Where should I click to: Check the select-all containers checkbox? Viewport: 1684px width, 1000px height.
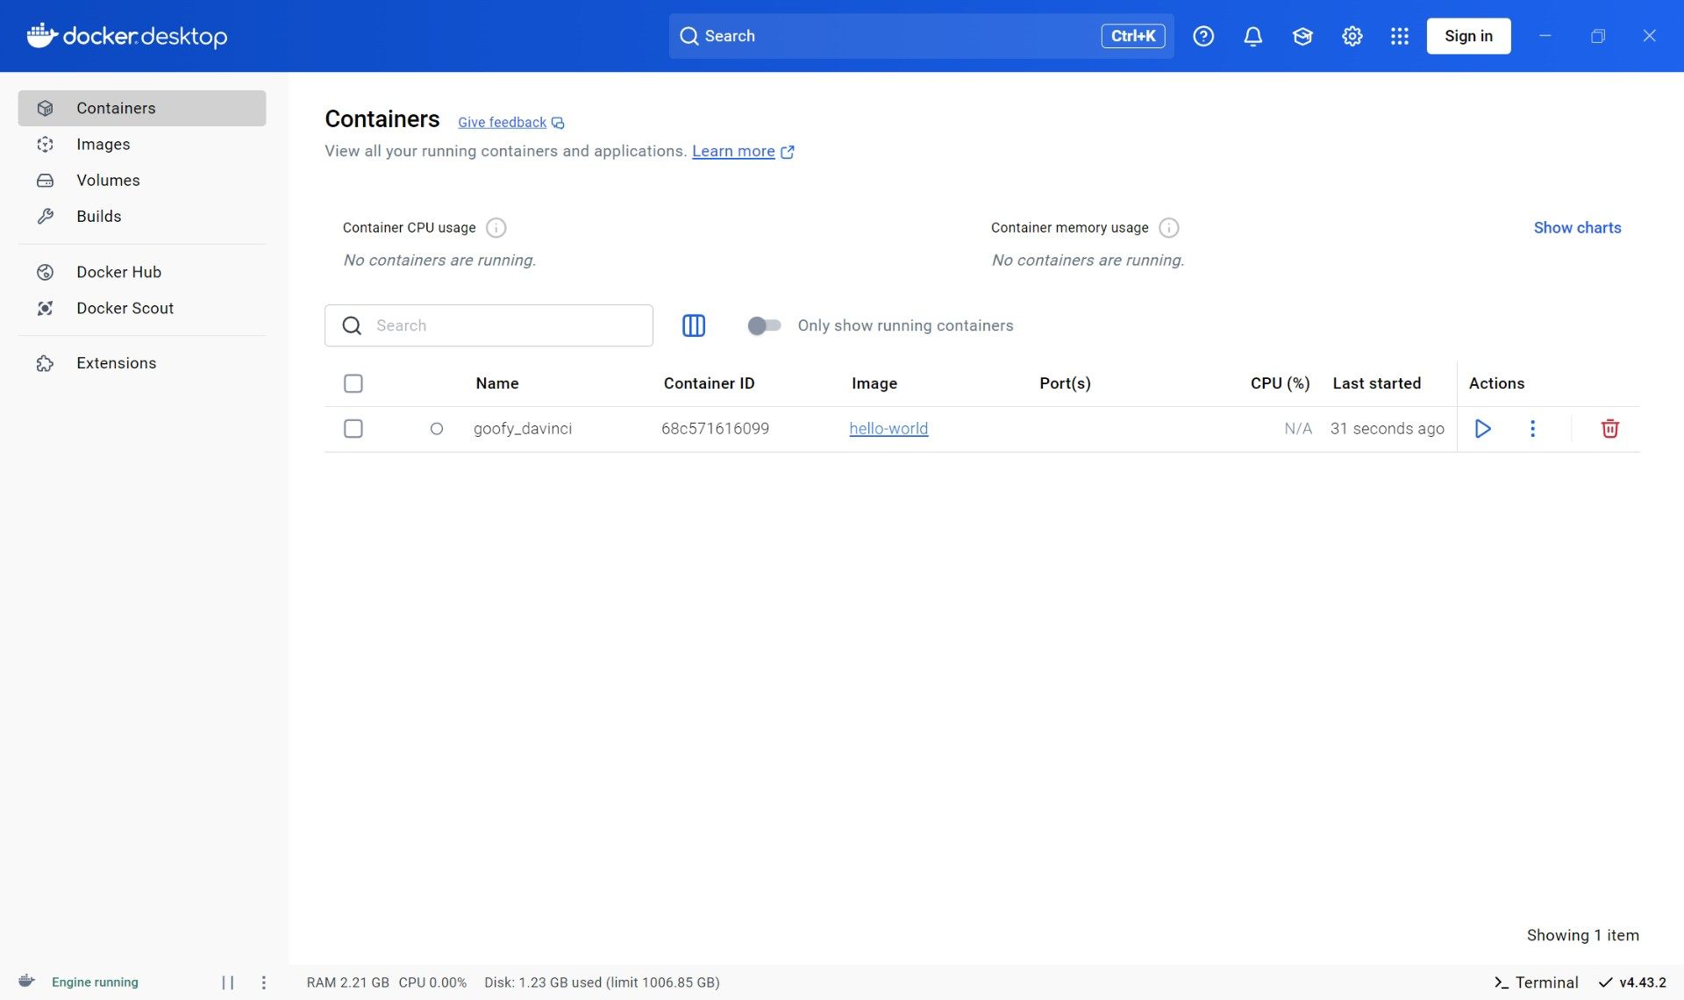tap(353, 383)
